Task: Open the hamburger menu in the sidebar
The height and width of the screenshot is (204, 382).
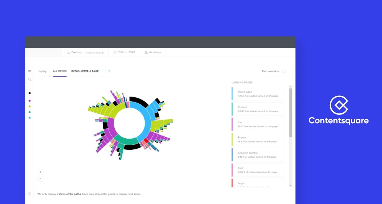Action: (x=30, y=71)
